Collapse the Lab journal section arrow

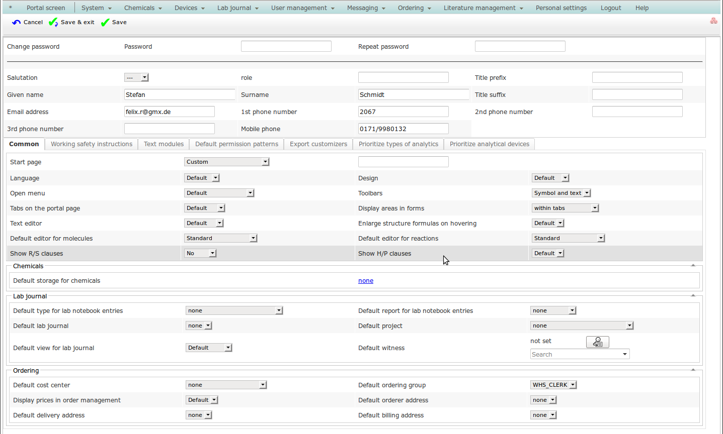coord(693,296)
